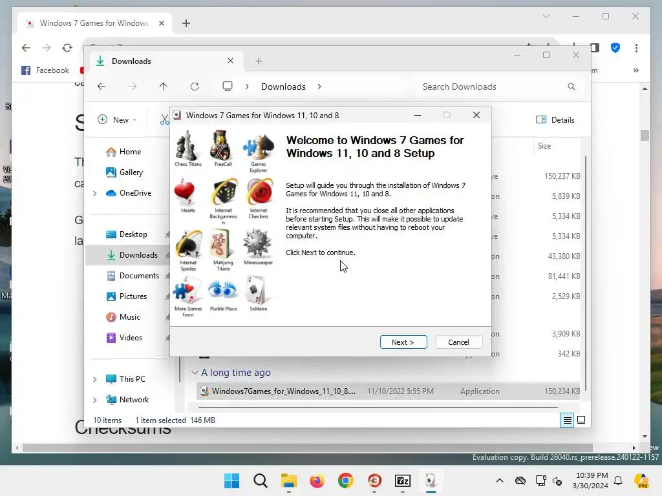662x496 pixels.
Task: Toggle the Details pane button
Action: pos(555,119)
